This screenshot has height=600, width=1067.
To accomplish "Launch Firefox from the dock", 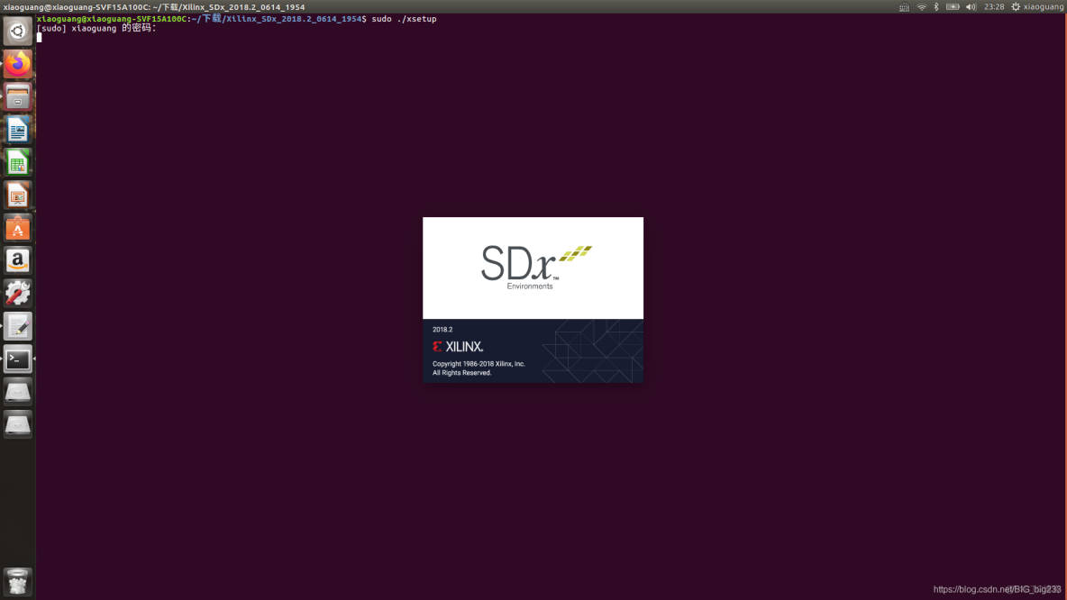I will click(x=18, y=64).
